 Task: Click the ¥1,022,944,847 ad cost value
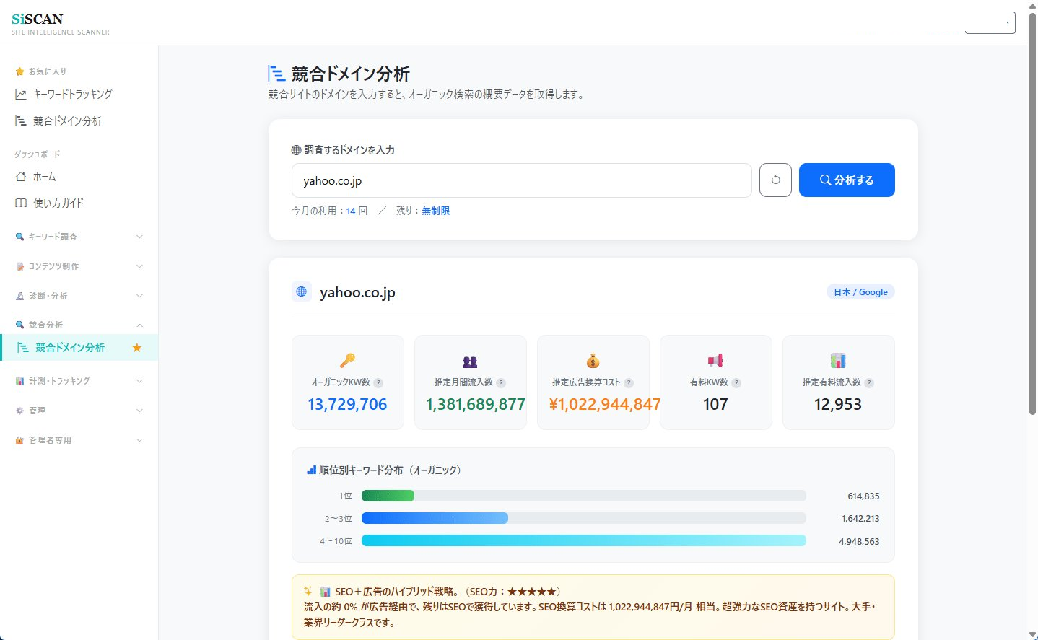tap(605, 405)
